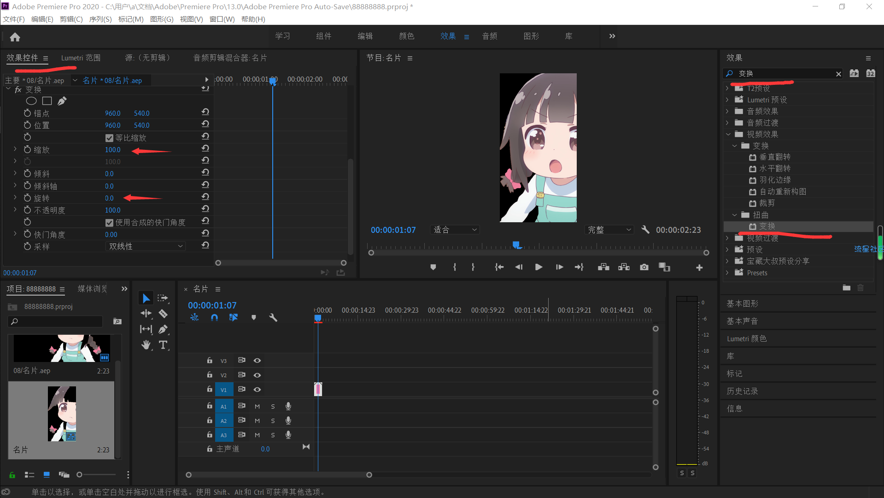Select the Selection tool arrow

tap(146, 298)
